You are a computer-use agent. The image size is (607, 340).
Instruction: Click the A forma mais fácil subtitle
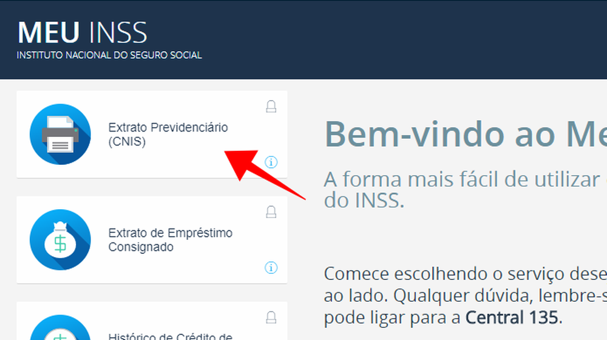(x=466, y=190)
